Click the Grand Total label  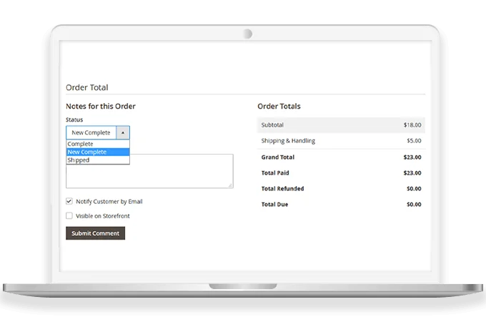(278, 157)
